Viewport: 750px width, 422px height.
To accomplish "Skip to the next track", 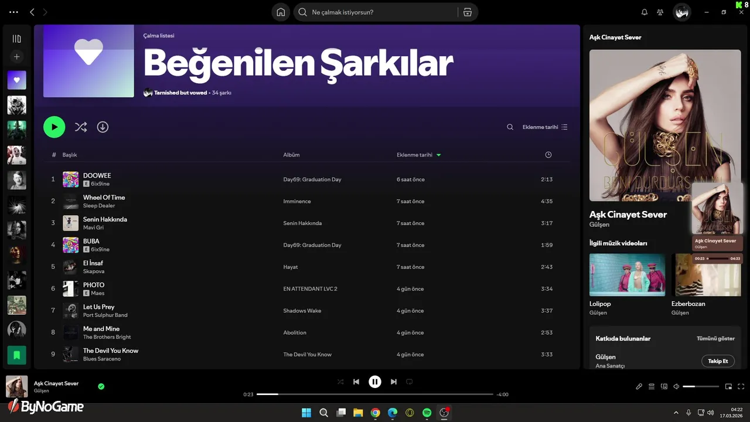I will pos(394,382).
